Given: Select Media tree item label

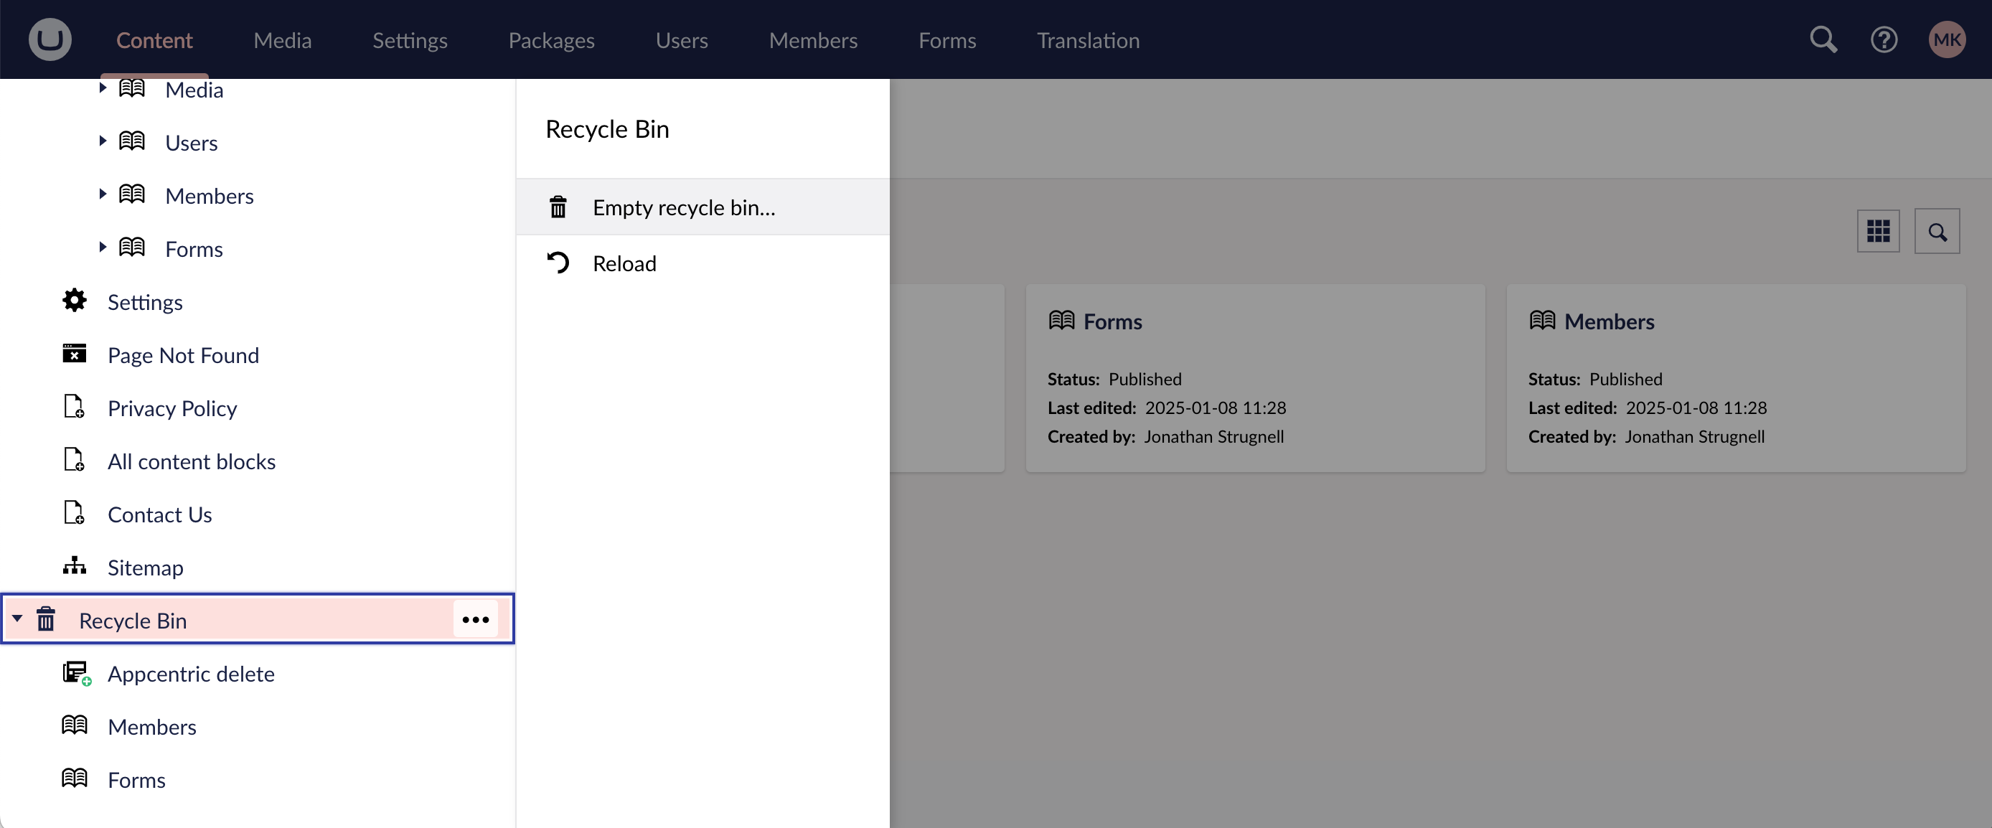Looking at the screenshot, I should point(194,90).
